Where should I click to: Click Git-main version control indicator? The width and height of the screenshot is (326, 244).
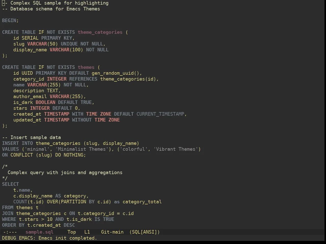(x=112, y=232)
